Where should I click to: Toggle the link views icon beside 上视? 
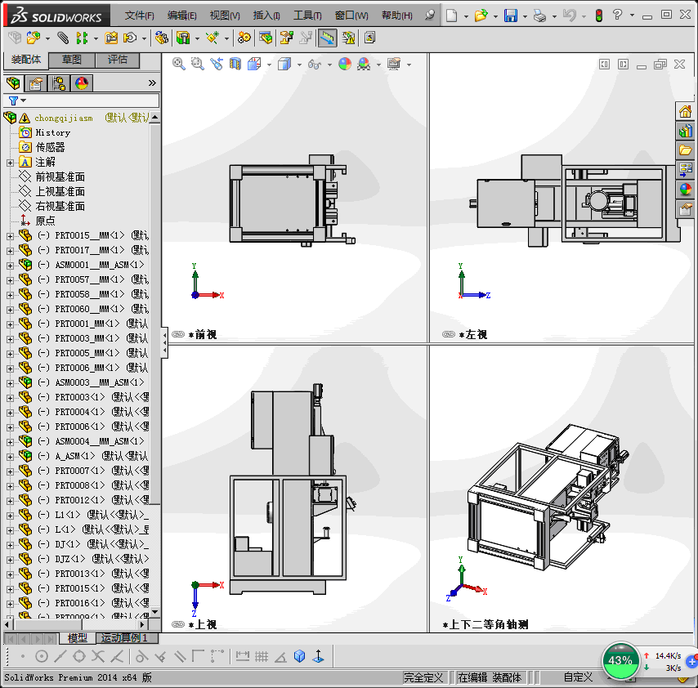point(177,624)
